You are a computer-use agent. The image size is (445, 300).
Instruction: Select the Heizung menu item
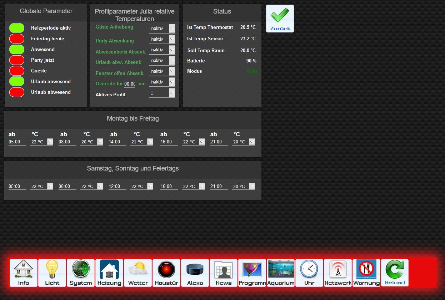[109, 273]
